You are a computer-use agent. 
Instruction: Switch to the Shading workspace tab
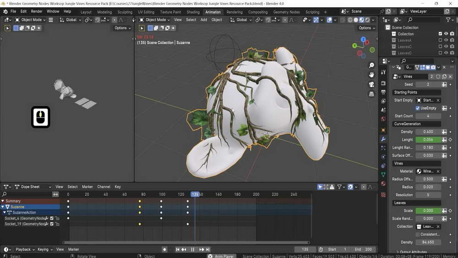(x=193, y=12)
